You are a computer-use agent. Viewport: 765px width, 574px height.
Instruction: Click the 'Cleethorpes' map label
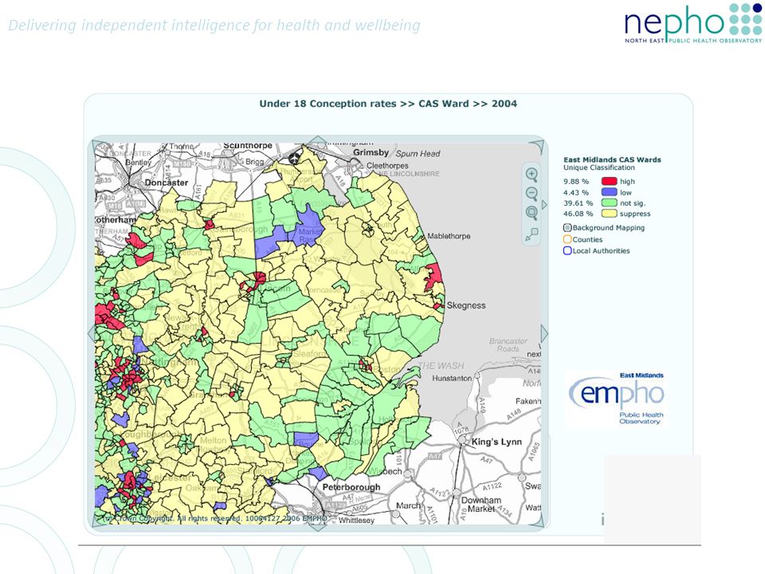pyautogui.click(x=387, y=166)
